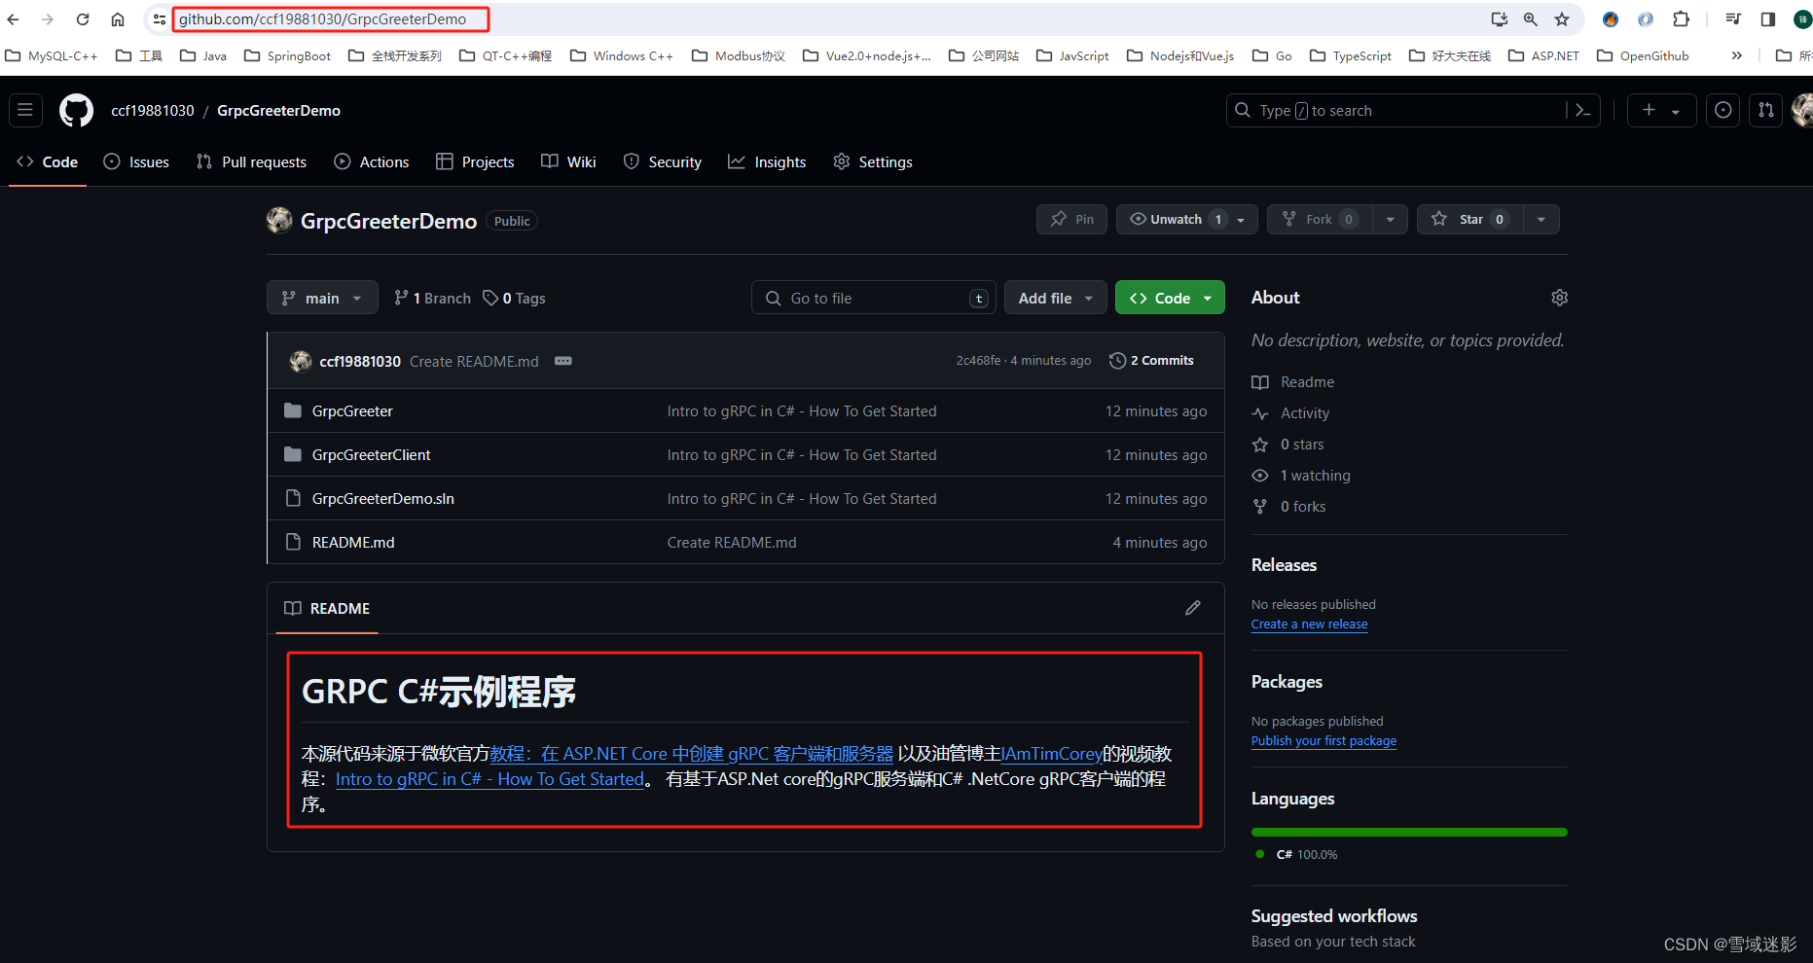Switch to the Actions tab
This screenshot has width=1813, height=963.
(x=372, y=162)
